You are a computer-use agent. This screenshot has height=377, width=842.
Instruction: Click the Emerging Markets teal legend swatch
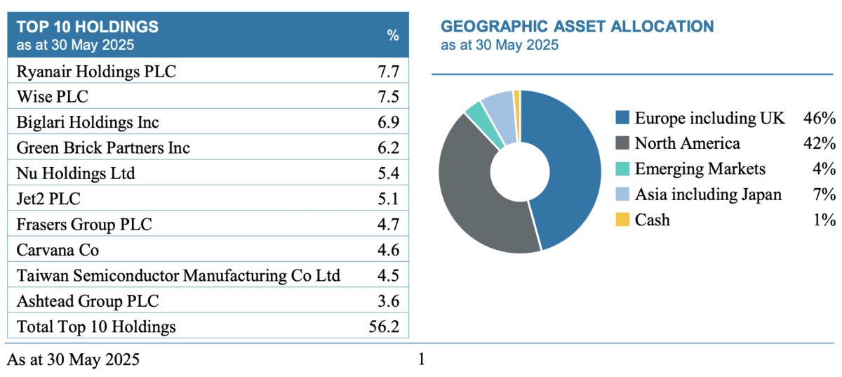(622, 168)
